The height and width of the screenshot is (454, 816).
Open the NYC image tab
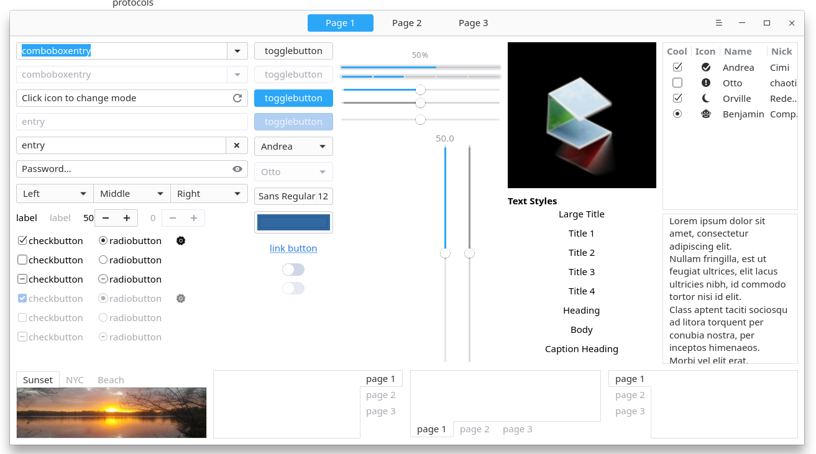click(75, 380)
